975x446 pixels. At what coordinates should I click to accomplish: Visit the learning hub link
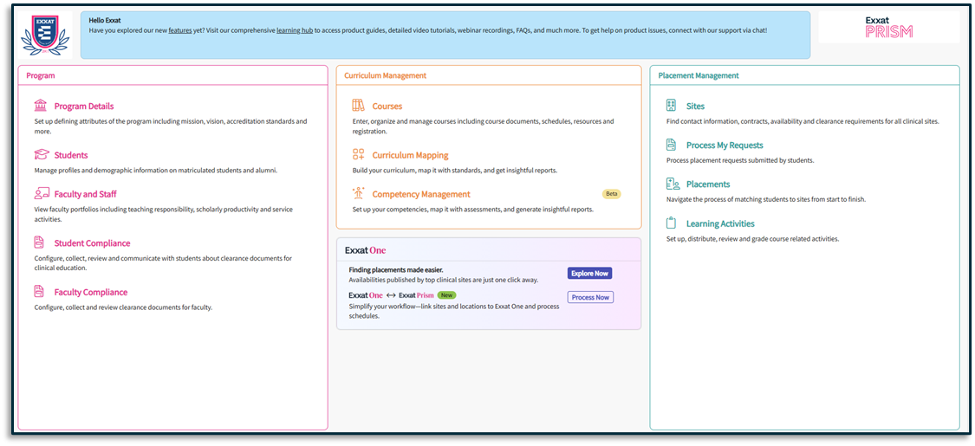[294, 30]
